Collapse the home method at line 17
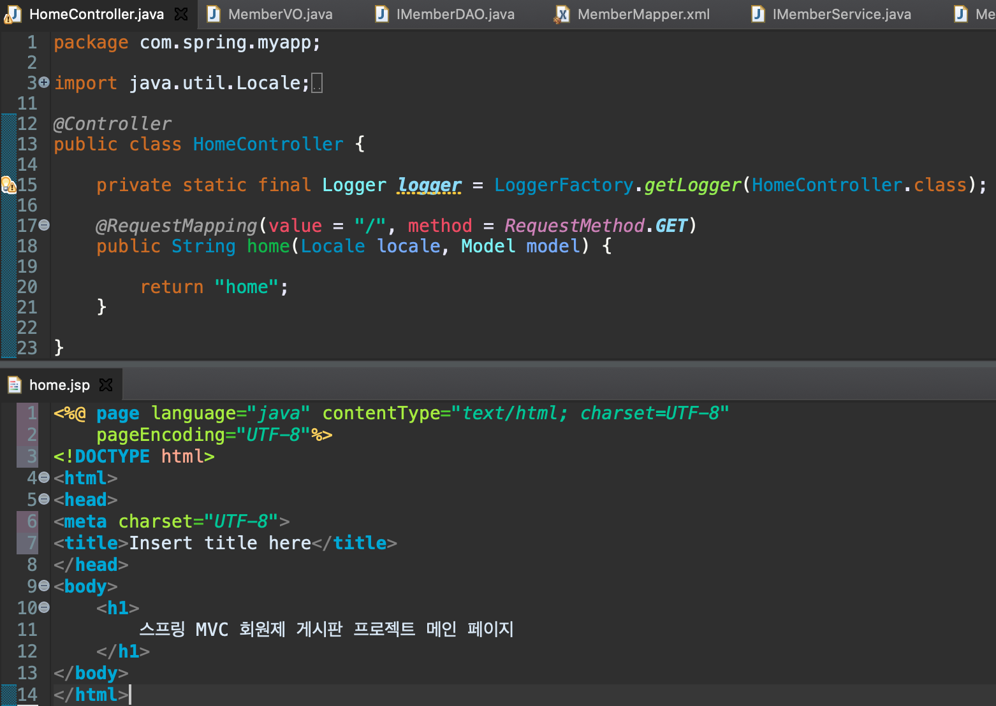The width and height of the screenshot is (996, 706). (43, 225)
